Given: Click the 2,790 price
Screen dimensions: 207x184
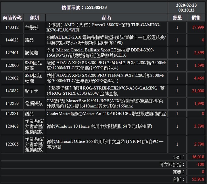Looking at the screenshot, I should pyautogui.click(x=199, y=144).
